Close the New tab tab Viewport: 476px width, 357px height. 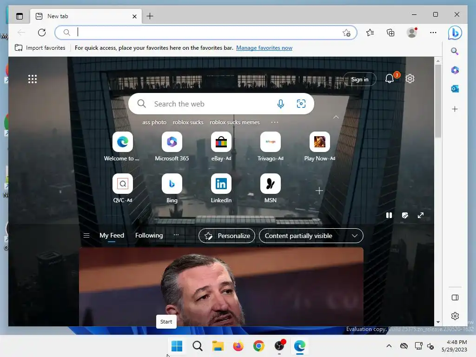coord(134,16)
